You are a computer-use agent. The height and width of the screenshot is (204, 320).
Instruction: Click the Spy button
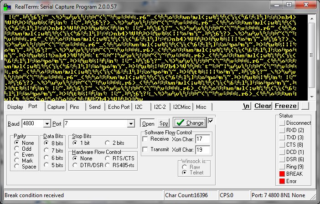[164, 123]
